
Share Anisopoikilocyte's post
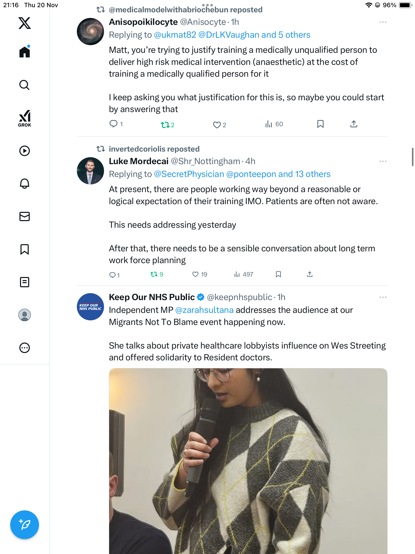pos(354,124)
